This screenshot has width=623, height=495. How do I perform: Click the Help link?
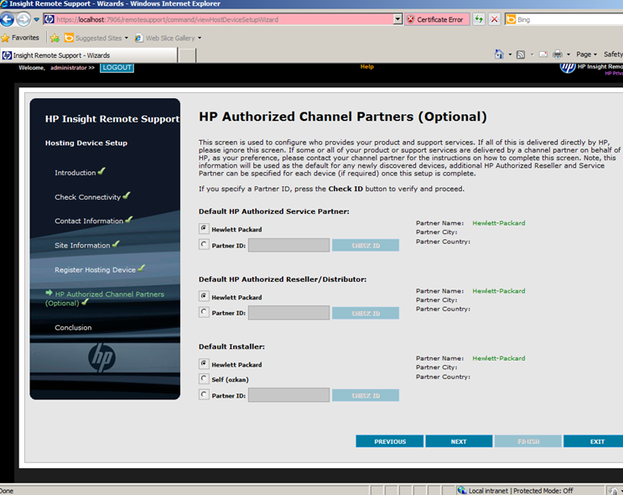(367, 67)
